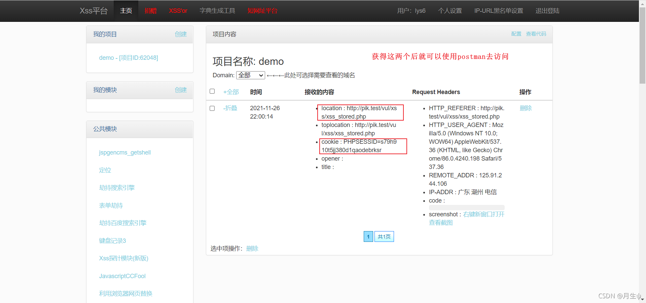Click the 共1页 pagination button
This screenshot has width=646, height=303.
pyautogui.click(x=384, y=236)
